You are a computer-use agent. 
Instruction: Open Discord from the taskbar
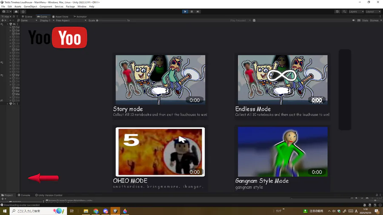[106, 211]
